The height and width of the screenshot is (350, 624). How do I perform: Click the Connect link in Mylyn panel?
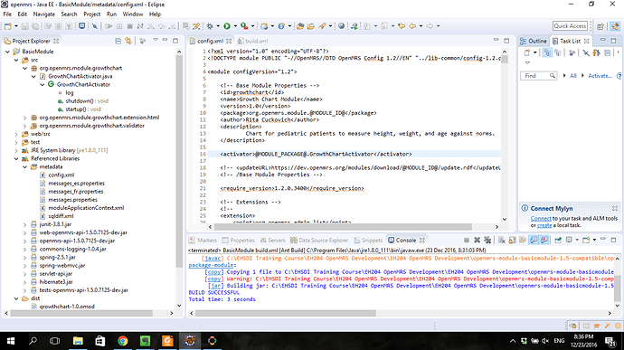541,218
